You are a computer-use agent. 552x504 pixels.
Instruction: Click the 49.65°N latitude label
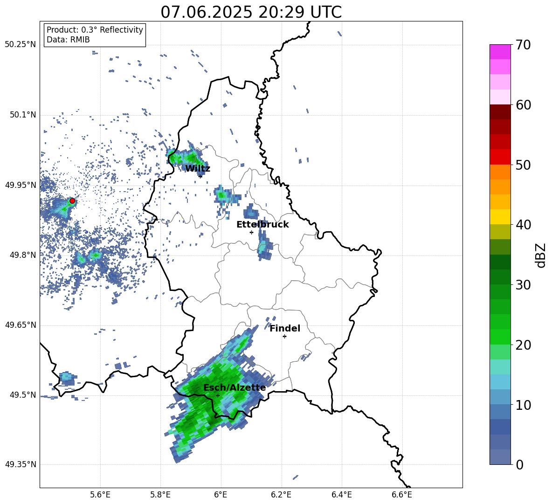coord(21,325)
